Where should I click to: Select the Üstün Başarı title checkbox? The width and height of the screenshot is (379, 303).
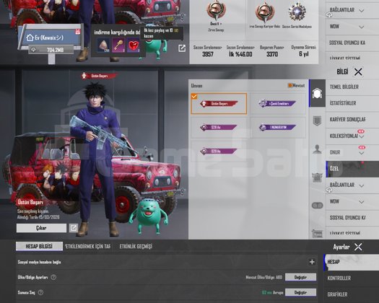pyautogui.click(x=194, y=97)
